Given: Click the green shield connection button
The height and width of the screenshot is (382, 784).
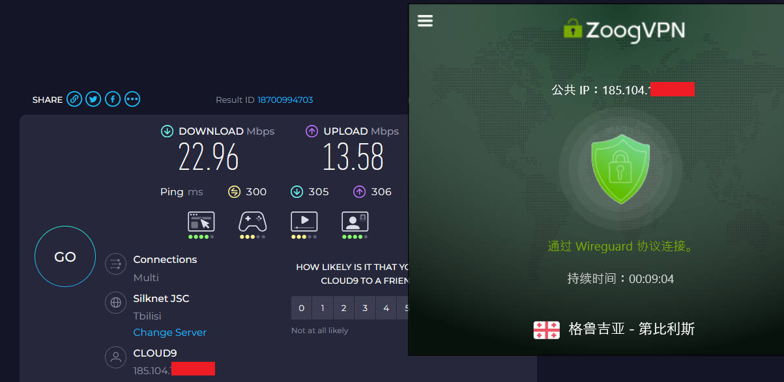Looking at the screenshot, I should click(620, 169).
